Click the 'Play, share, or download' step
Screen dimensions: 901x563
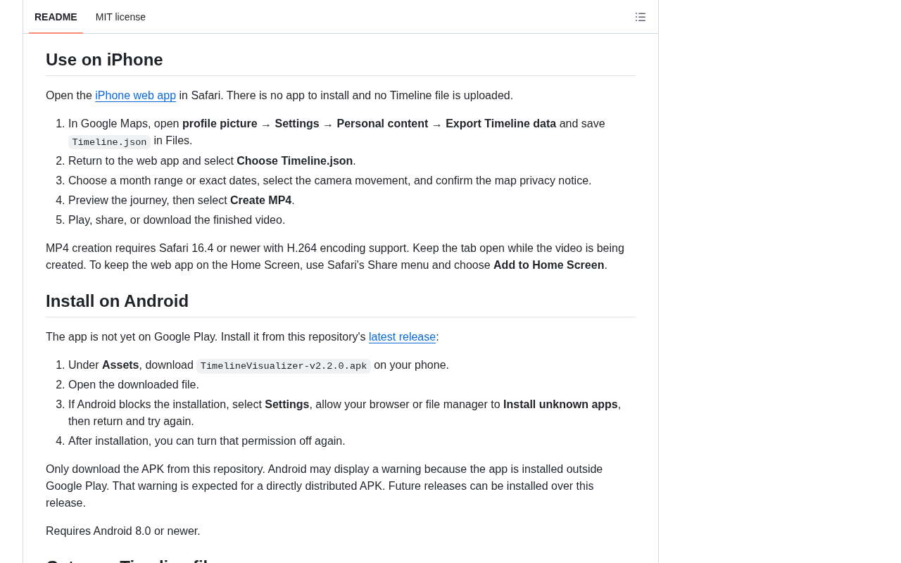point(177,220)
